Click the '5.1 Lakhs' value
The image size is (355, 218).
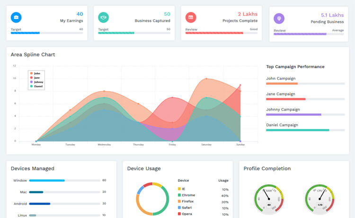332,15
